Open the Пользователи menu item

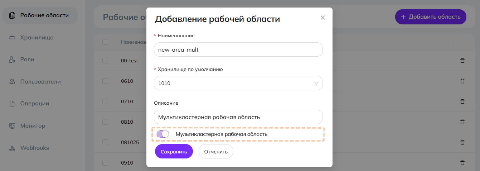tap(40, 82)
